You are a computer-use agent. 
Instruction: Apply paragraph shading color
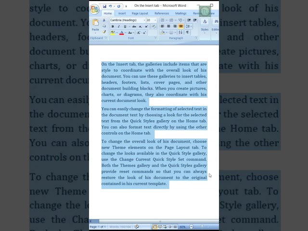point(163,32)
